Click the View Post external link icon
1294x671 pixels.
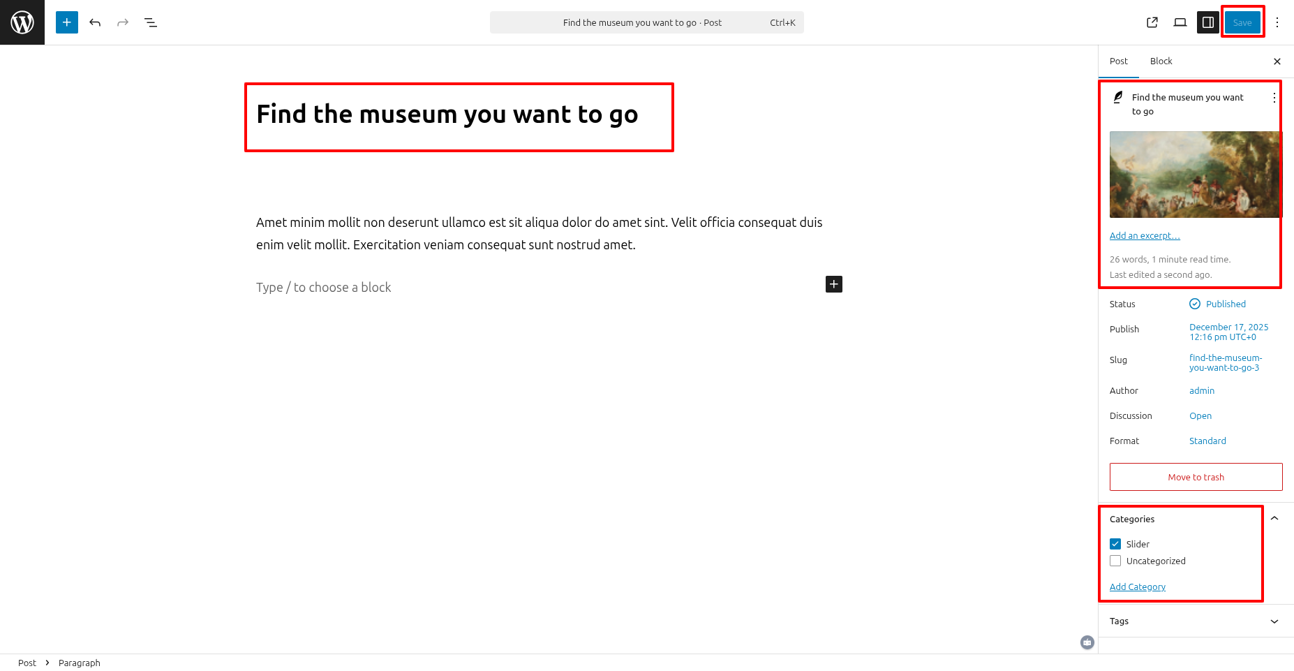1152,22
